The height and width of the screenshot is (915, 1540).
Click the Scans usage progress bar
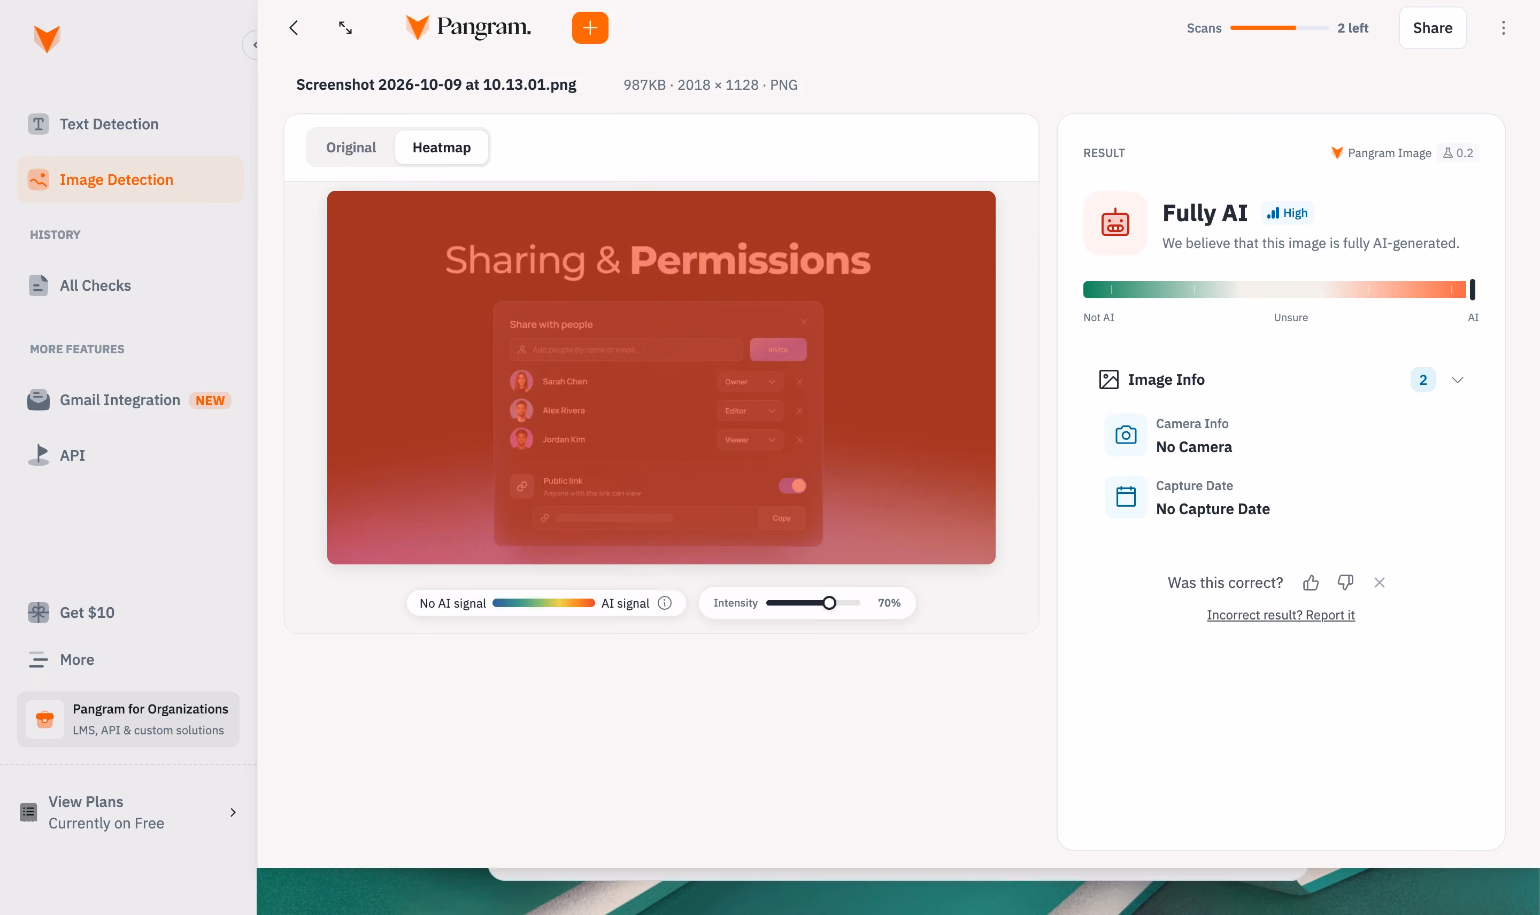click(1279, 28)
